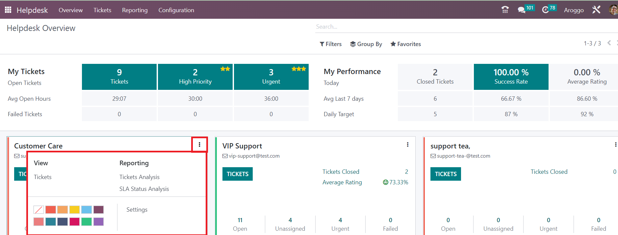Choose the yellow color swatch
The width and height of the screenshot is (618, 235).
[74, 210]
